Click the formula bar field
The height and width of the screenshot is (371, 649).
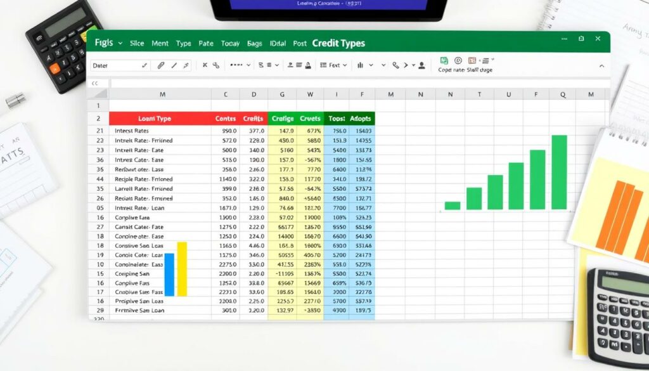pyautogui.click(x=360, y=84)
